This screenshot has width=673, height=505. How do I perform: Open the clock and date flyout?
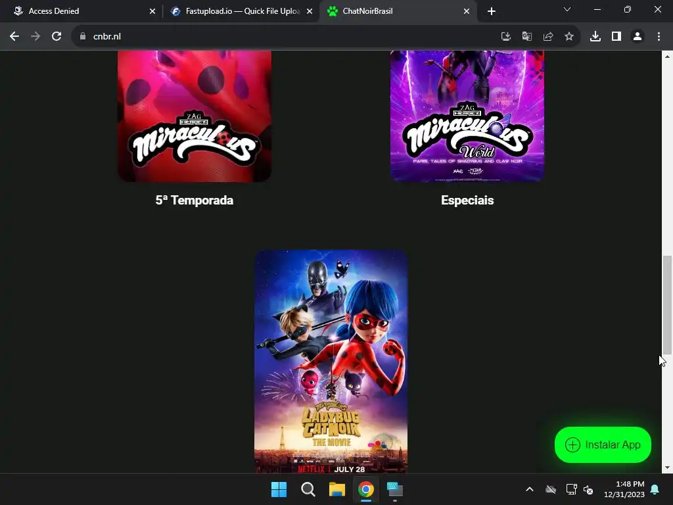click(x=624, y=489)
